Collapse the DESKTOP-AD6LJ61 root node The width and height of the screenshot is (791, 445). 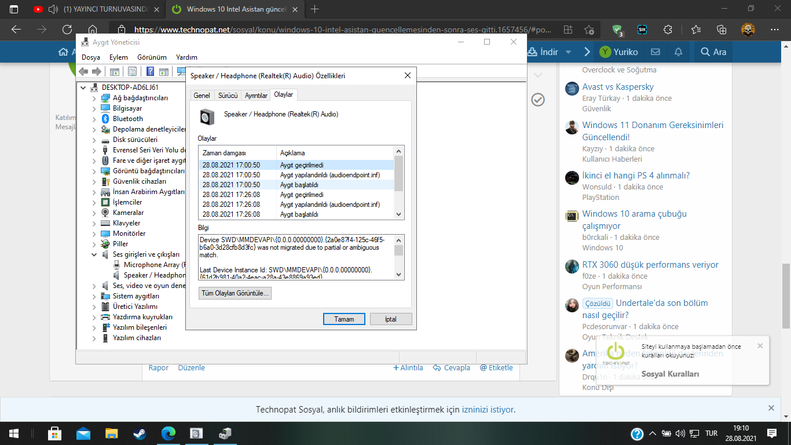pyautogui.click(x=84, y=87)
